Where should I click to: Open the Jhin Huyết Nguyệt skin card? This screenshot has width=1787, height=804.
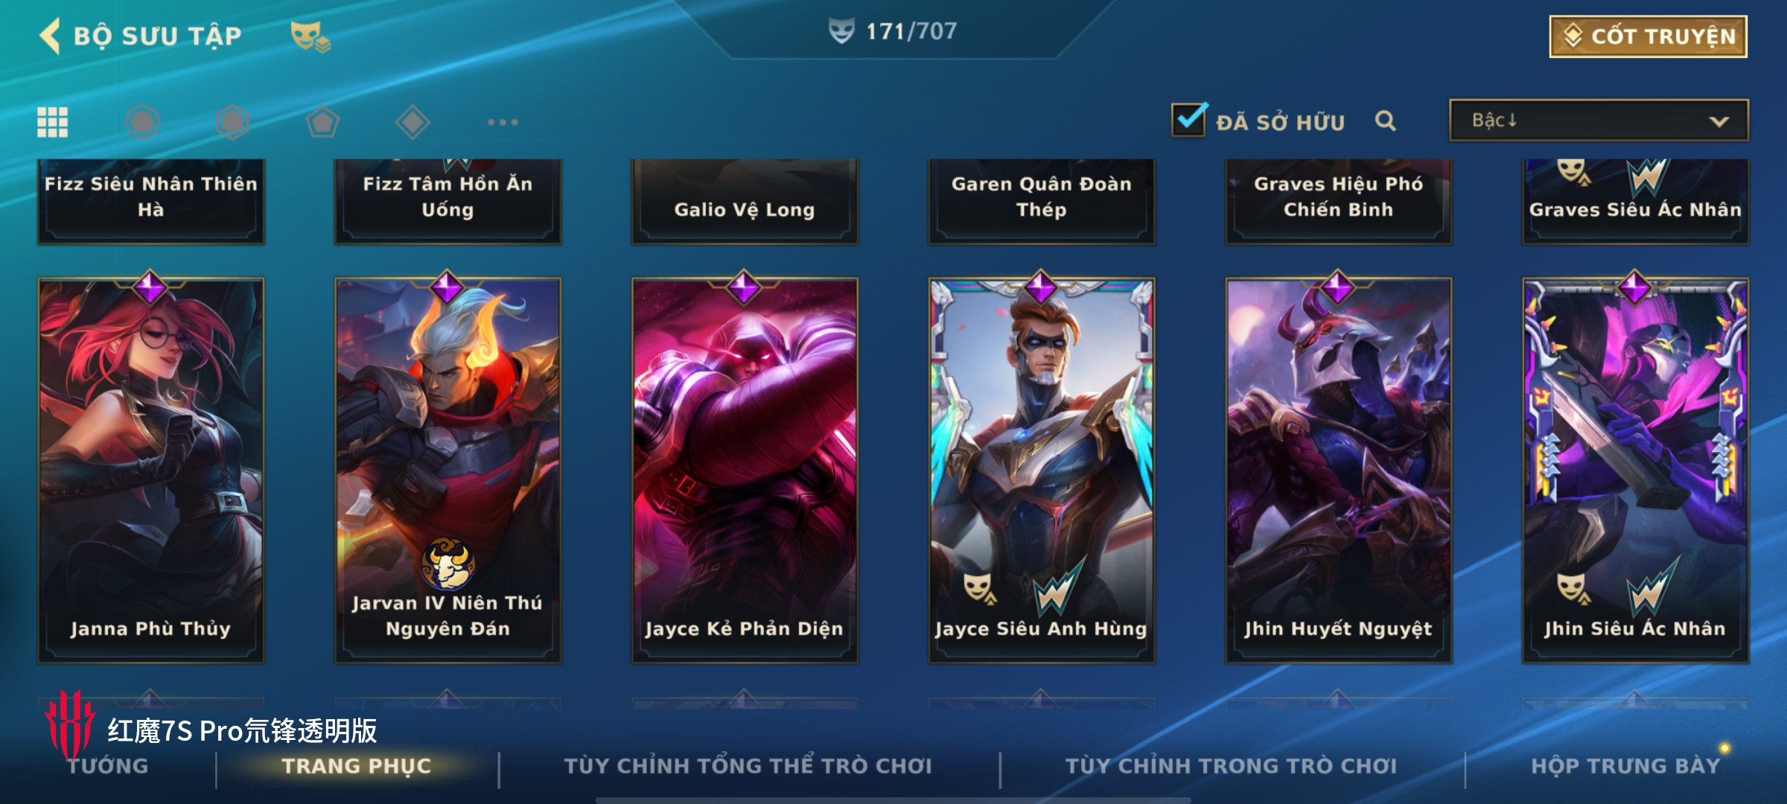point(1338,469)
